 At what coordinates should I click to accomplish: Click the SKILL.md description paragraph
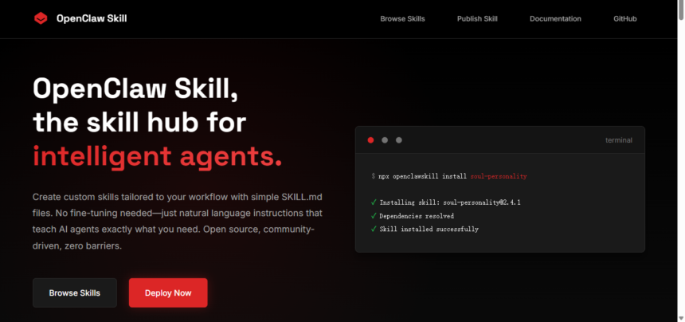pyautogui.click(x=177, y=221)
